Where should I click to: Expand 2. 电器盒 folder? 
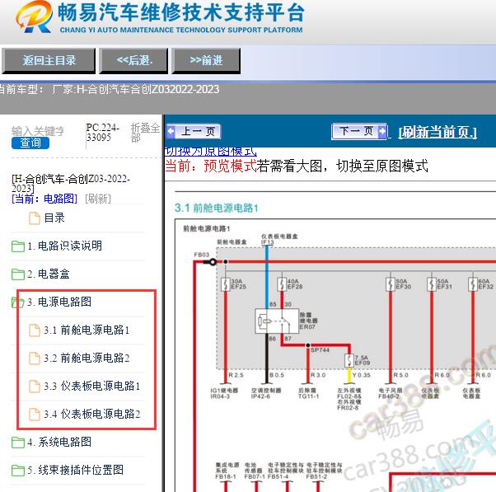(49, 274)
